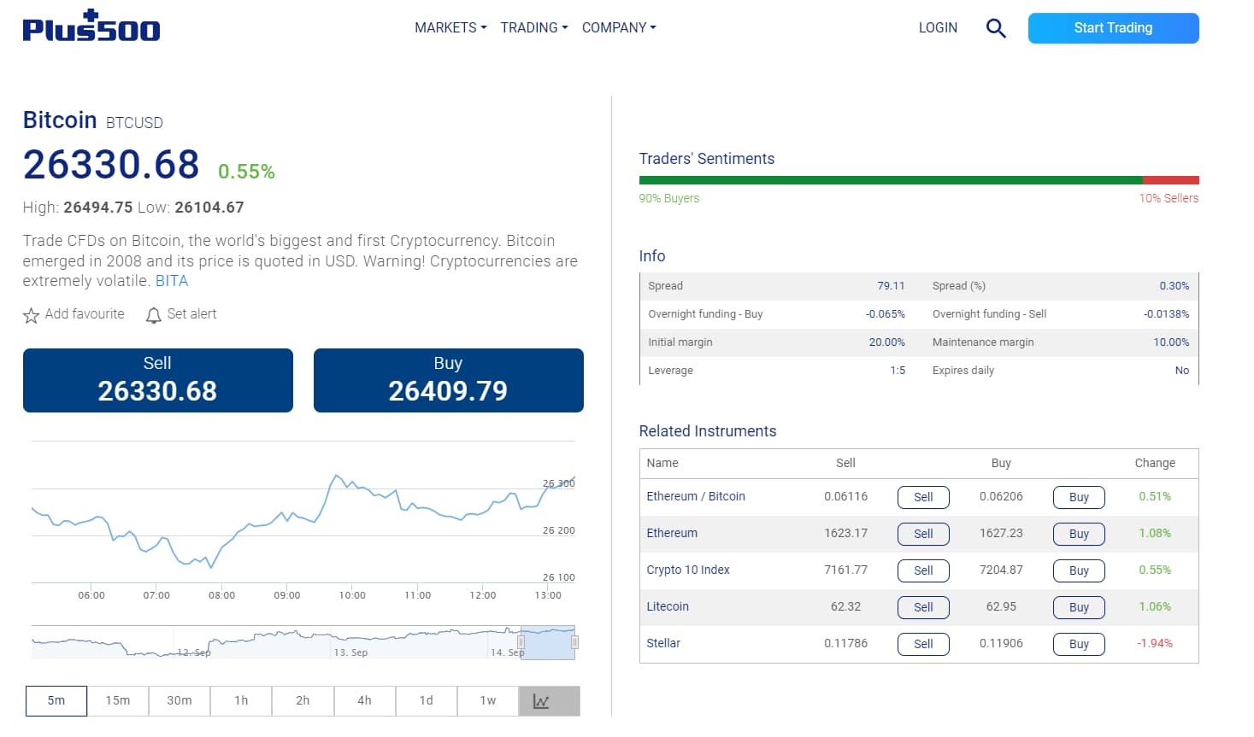The height and width of the screenshot is (737, 1254).
Task: Click the Leverage value 1:5
Action: pyautogui.click(x=898, y=371)
